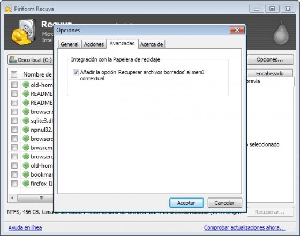The width and height of the screenshot is (300, 236).
Task: Check the box for browser.x file row
Action: tap(14, 111)
